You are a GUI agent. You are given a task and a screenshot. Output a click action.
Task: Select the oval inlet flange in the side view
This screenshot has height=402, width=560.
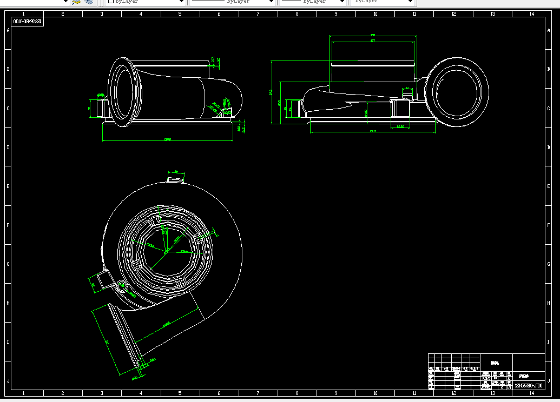tap(124, 92)
